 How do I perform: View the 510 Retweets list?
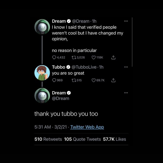48,139
